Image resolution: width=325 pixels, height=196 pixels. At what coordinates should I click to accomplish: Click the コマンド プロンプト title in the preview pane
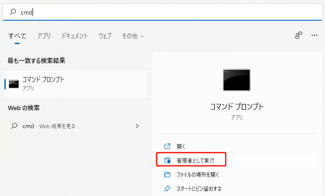tap(236, 107)
